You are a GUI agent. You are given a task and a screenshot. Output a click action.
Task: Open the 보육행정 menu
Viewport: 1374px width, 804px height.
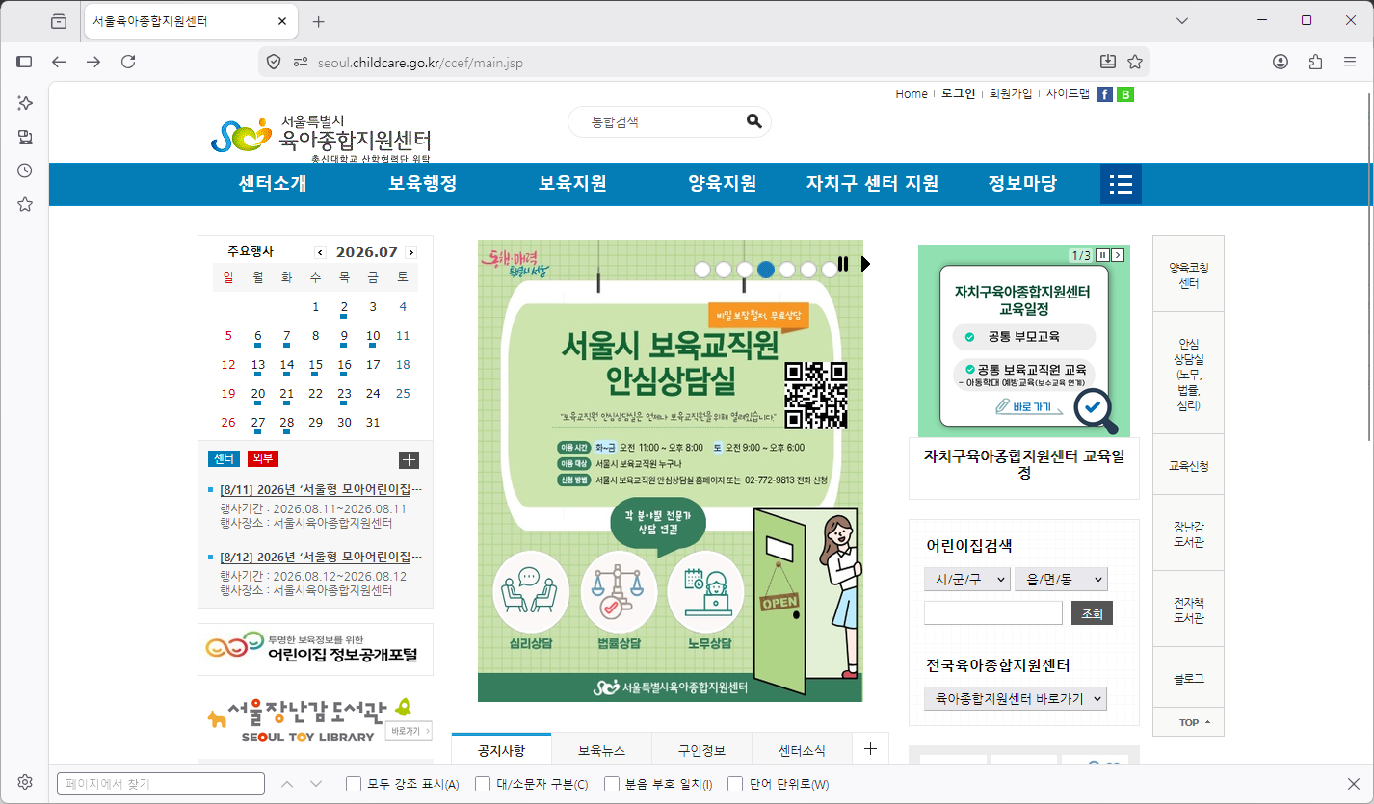click(x=423, y=183)
